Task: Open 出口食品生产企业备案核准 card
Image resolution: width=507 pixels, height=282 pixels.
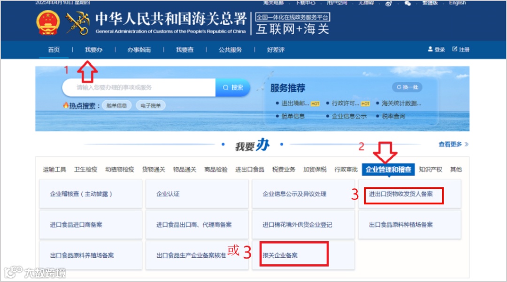Action: point(197,256)
